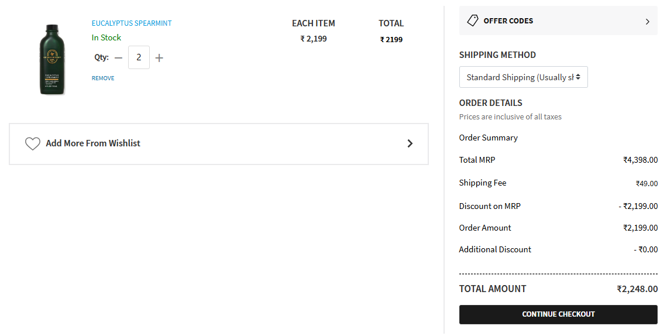Click the heart wishlist icon
Image resolution: width=667 pixels, height=336 pixels.
(x=33, y=144)
